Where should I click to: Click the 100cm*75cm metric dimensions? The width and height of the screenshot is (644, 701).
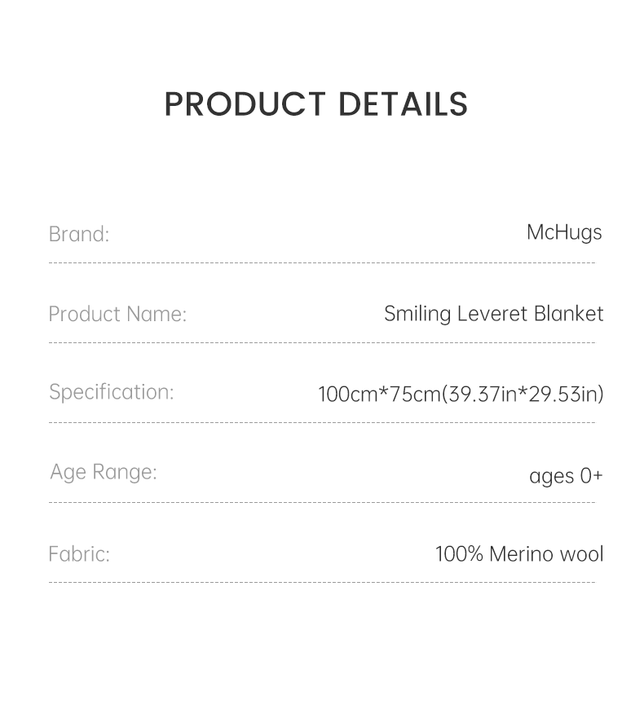[379, 395]
